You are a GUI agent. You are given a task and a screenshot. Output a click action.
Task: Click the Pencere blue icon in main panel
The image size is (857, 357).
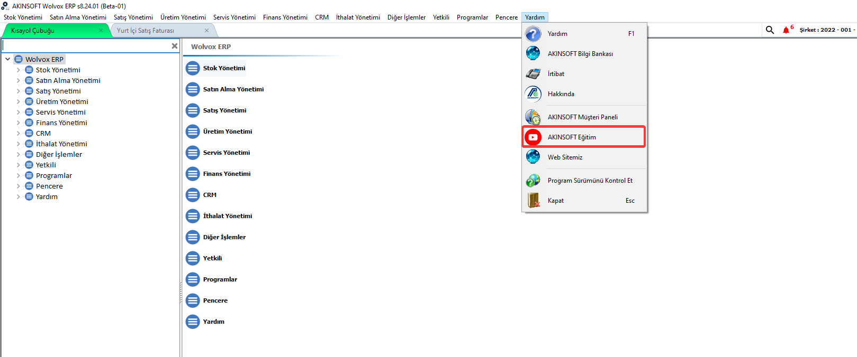point(193,300)
